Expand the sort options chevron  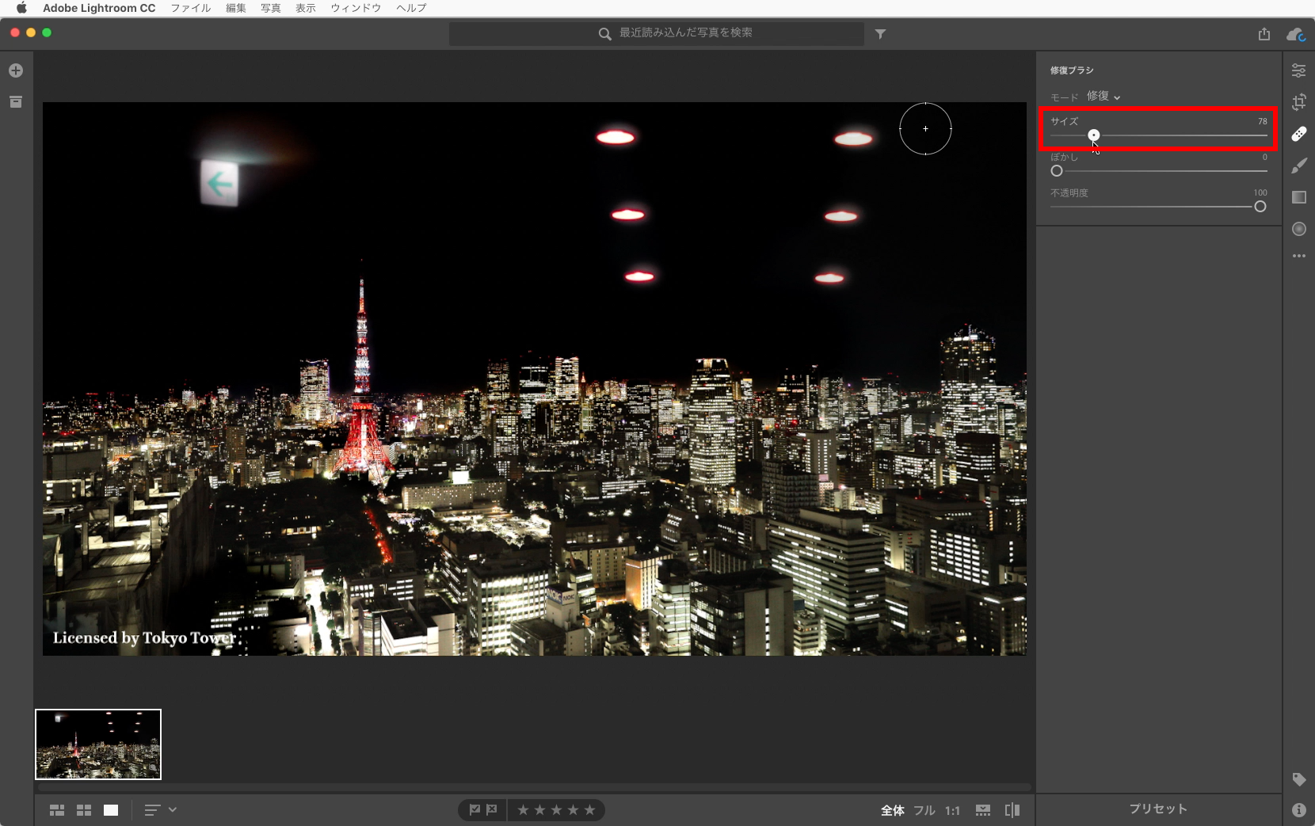[173, 810]
